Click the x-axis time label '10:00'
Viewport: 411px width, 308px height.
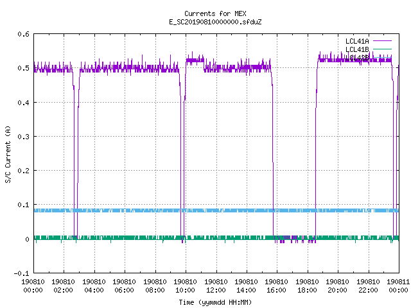coord(185,290)
